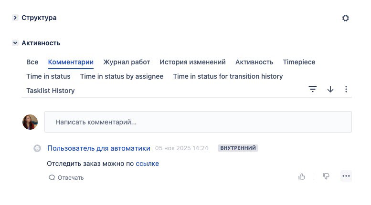The height and width of the screenshot is (205, 371).
Task: Expand the Структура section
Action: pyautogui.click(x=15, y=18)
